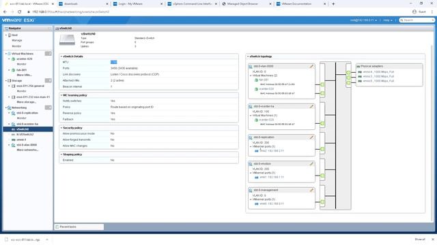Open the vmk0 VMkernel port link
The height and width of the screenshot is (245, 437).
pyautogui.click(x=272, y=204)
